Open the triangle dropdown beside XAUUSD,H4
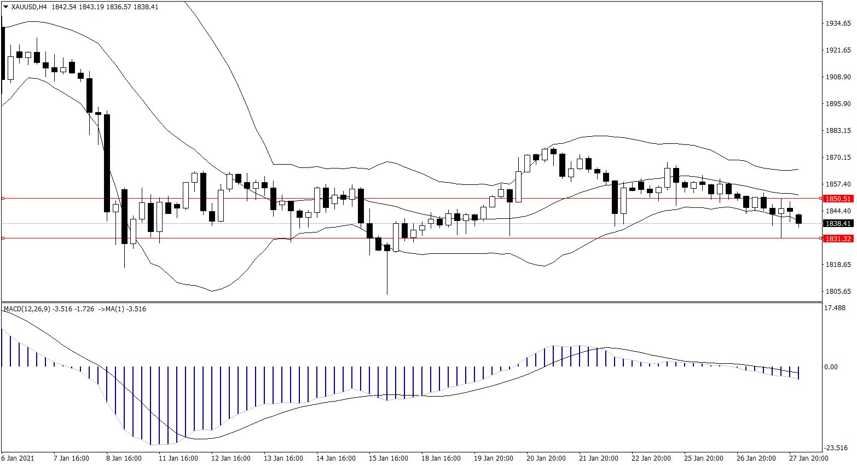Screen dimensions: 857x465 coord(5,7)
